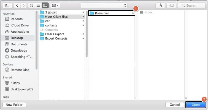Click the Downloads arrow icon
The height and width of the screenshot is (110, 208).
point(7,50)
